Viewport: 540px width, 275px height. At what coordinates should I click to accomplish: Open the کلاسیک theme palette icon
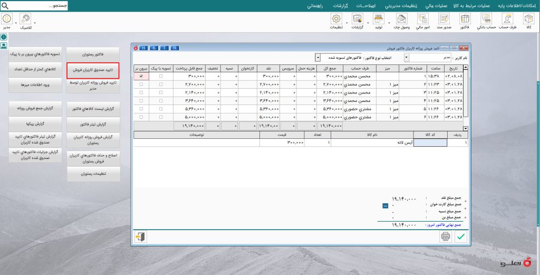tap(25, 18)
